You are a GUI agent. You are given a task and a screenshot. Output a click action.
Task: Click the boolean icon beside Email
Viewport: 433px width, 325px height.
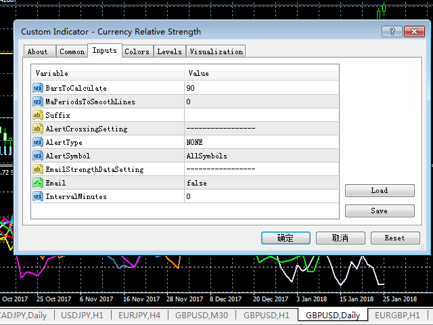(x=38, y=183)
